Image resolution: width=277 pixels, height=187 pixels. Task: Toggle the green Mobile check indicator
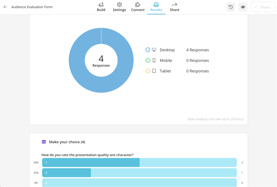pyautogui.click(x=148, y=60)
